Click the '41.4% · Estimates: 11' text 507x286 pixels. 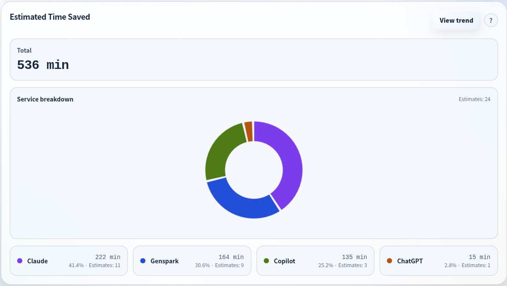94,265
